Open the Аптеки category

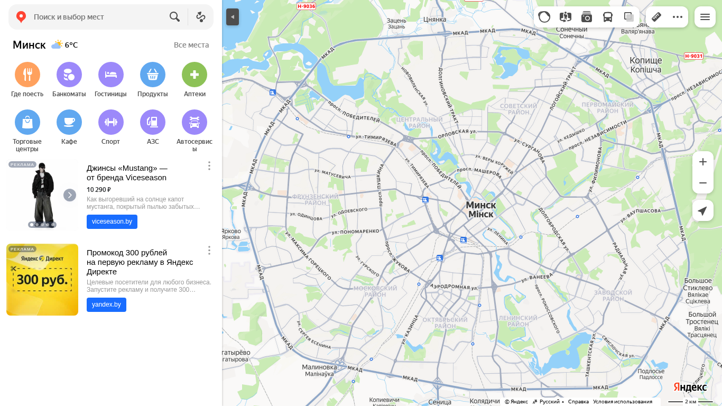[195, 75]
